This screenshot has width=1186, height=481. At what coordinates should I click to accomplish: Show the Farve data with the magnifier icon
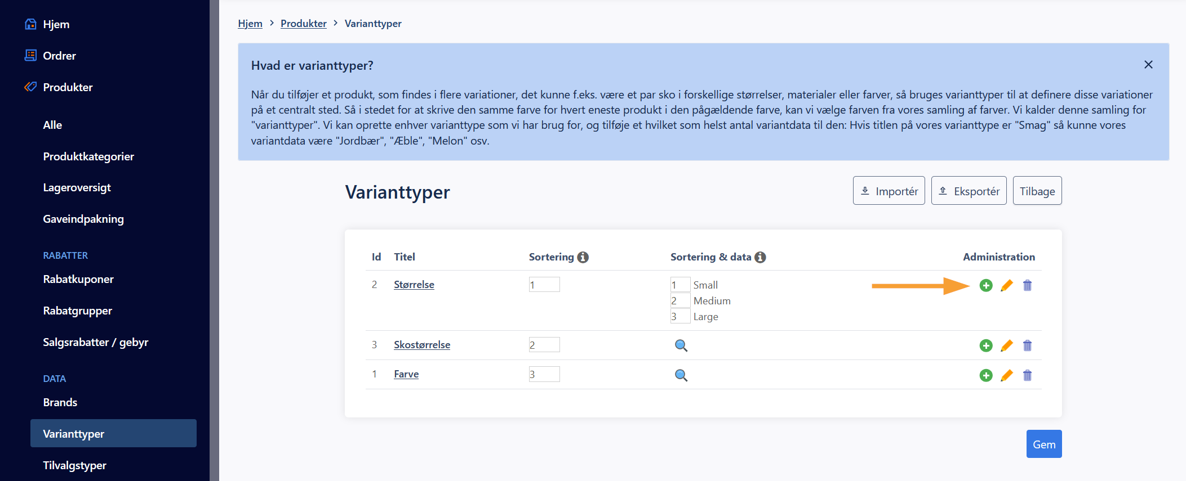(681, 375)
